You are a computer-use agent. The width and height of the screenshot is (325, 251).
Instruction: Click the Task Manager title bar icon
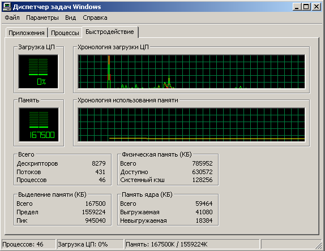click(x=6, y=7)
